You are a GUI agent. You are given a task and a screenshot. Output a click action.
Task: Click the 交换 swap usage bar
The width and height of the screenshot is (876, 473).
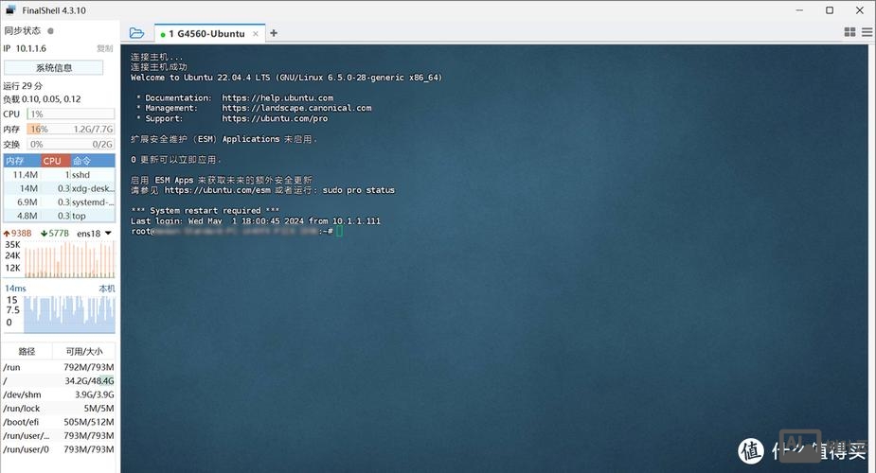(71, 144)
